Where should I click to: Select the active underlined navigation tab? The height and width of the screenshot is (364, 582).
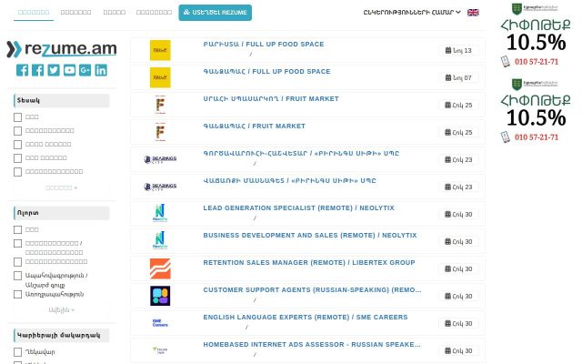[x=34, y=12]
